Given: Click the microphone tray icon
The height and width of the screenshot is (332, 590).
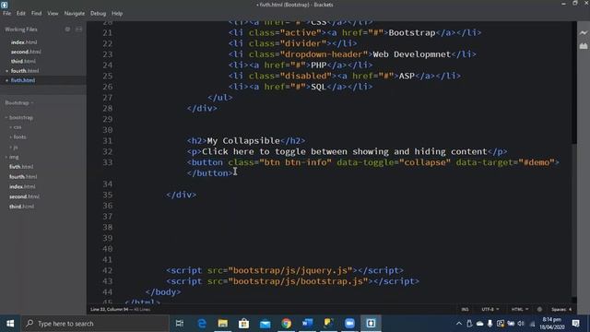Looking at the screenshot, I should 490,324.
